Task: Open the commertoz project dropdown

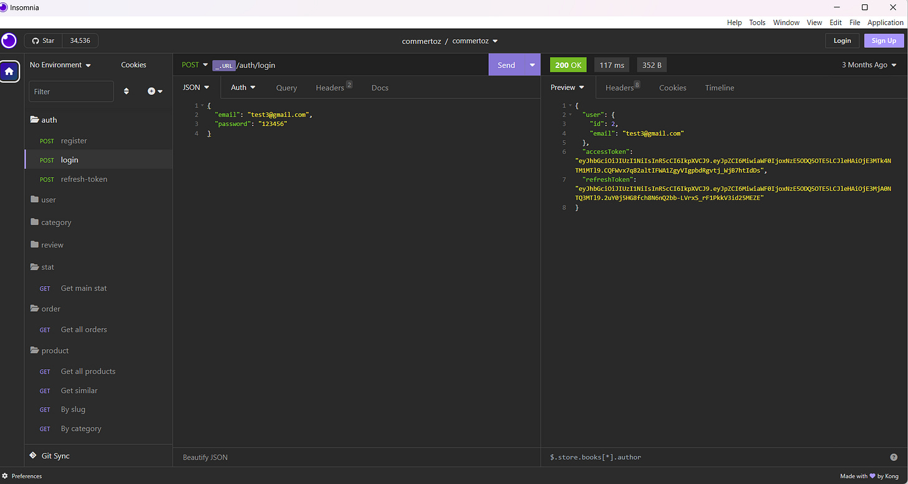Action: pos(475,41)
